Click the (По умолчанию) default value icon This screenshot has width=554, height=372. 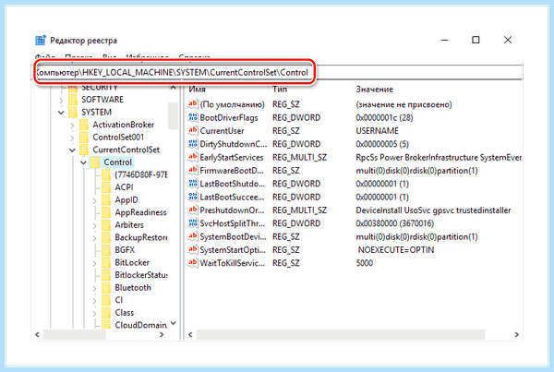click(x=193, y=104)
